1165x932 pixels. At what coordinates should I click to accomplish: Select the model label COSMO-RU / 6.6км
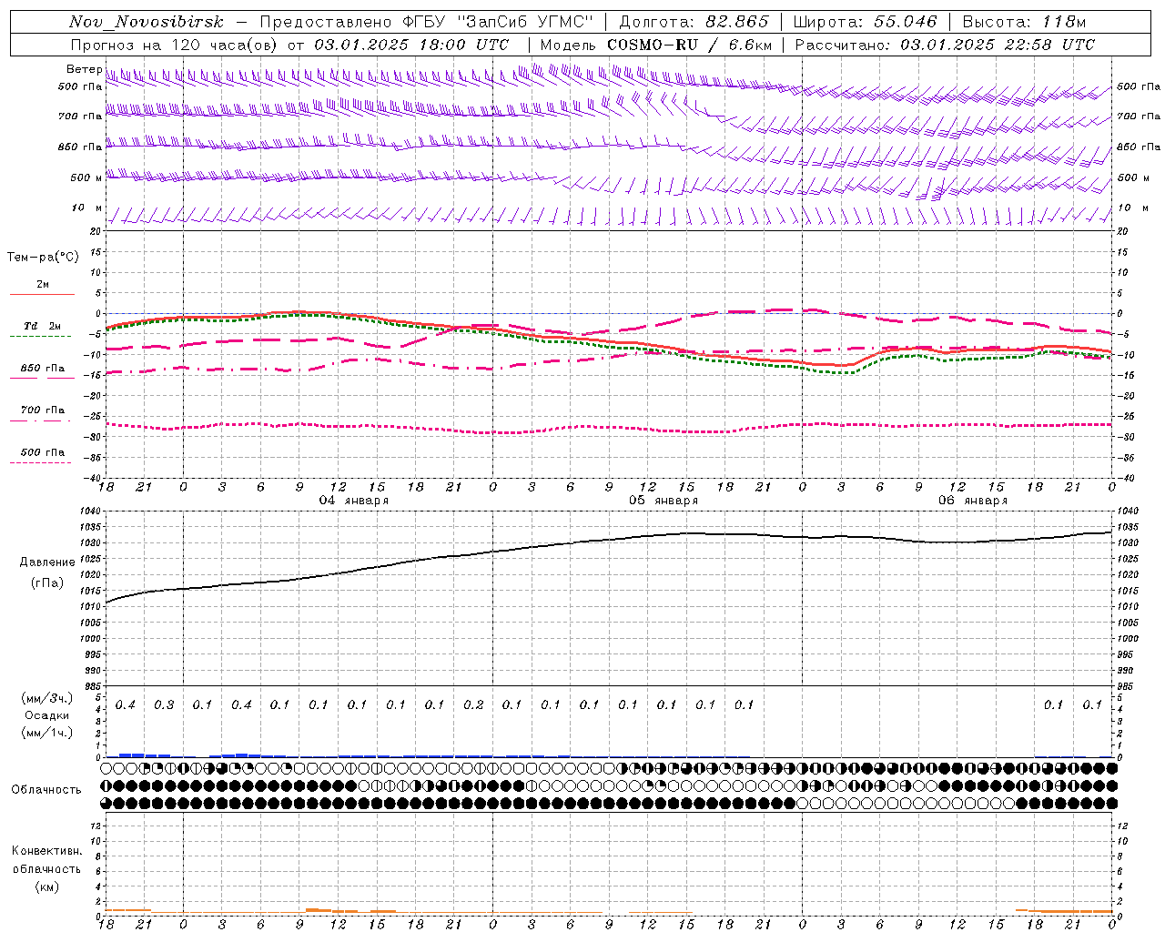coord(690,45)
